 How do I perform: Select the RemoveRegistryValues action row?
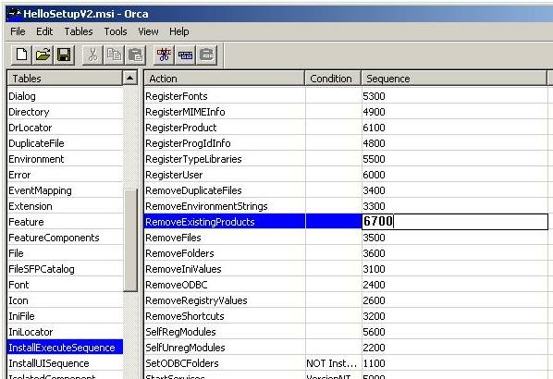[x=346, y=300]
